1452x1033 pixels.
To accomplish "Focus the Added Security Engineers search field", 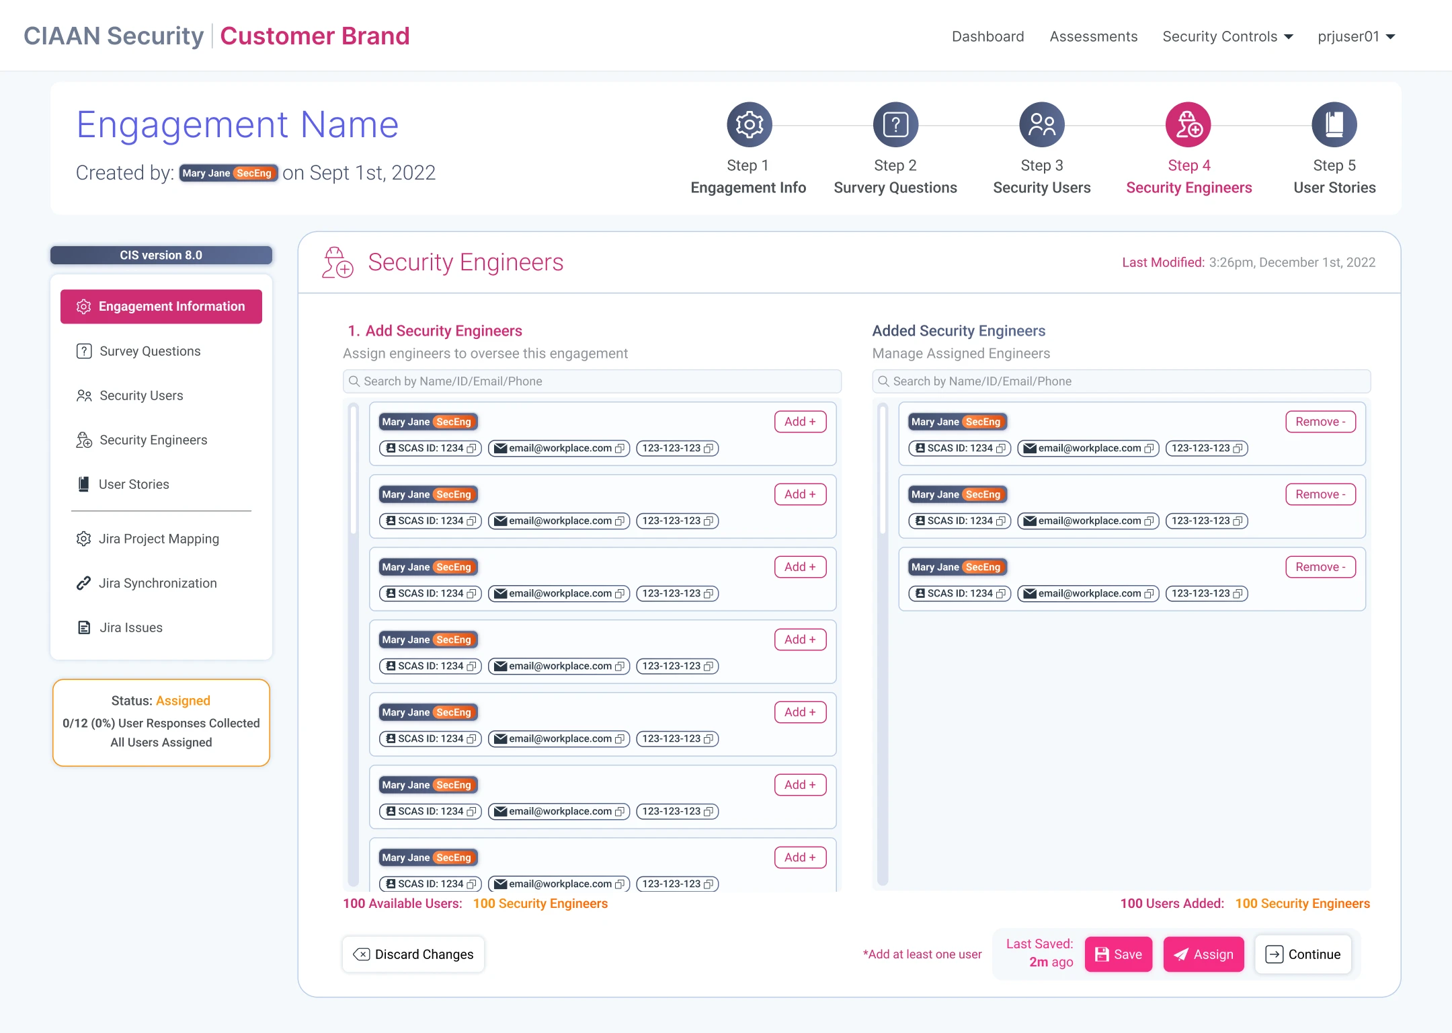I will point(1121,381).
